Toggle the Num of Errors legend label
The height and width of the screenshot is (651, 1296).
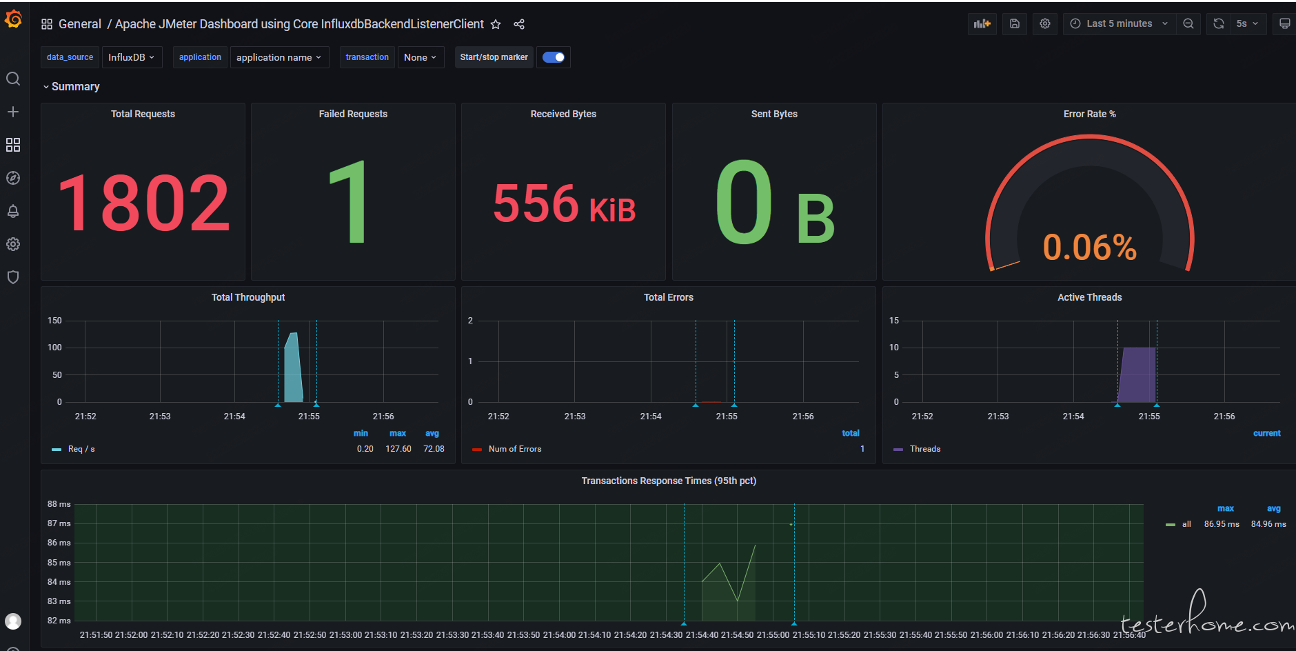pos(515,449)
